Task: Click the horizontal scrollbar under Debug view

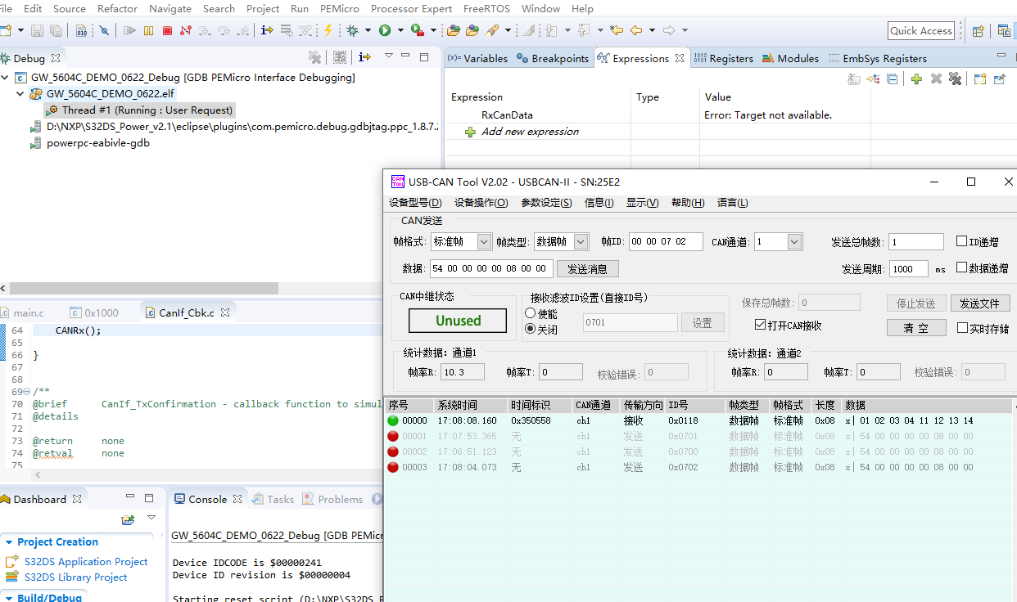Action: click(143, 289)
